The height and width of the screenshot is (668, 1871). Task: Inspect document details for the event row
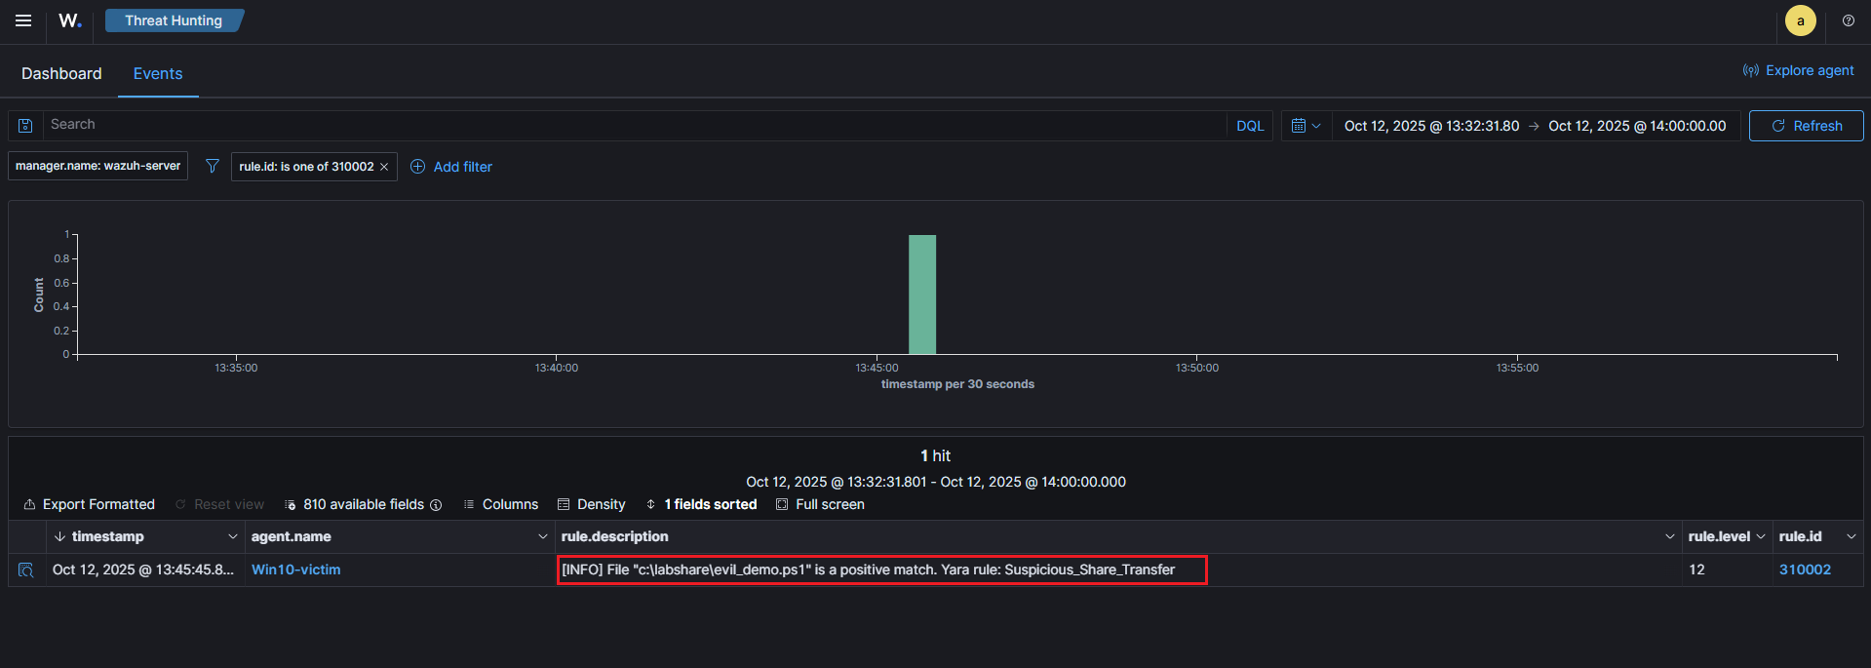coord(26,570)
